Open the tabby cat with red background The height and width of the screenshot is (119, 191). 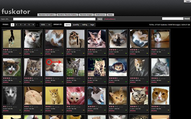tap(139, 95)
